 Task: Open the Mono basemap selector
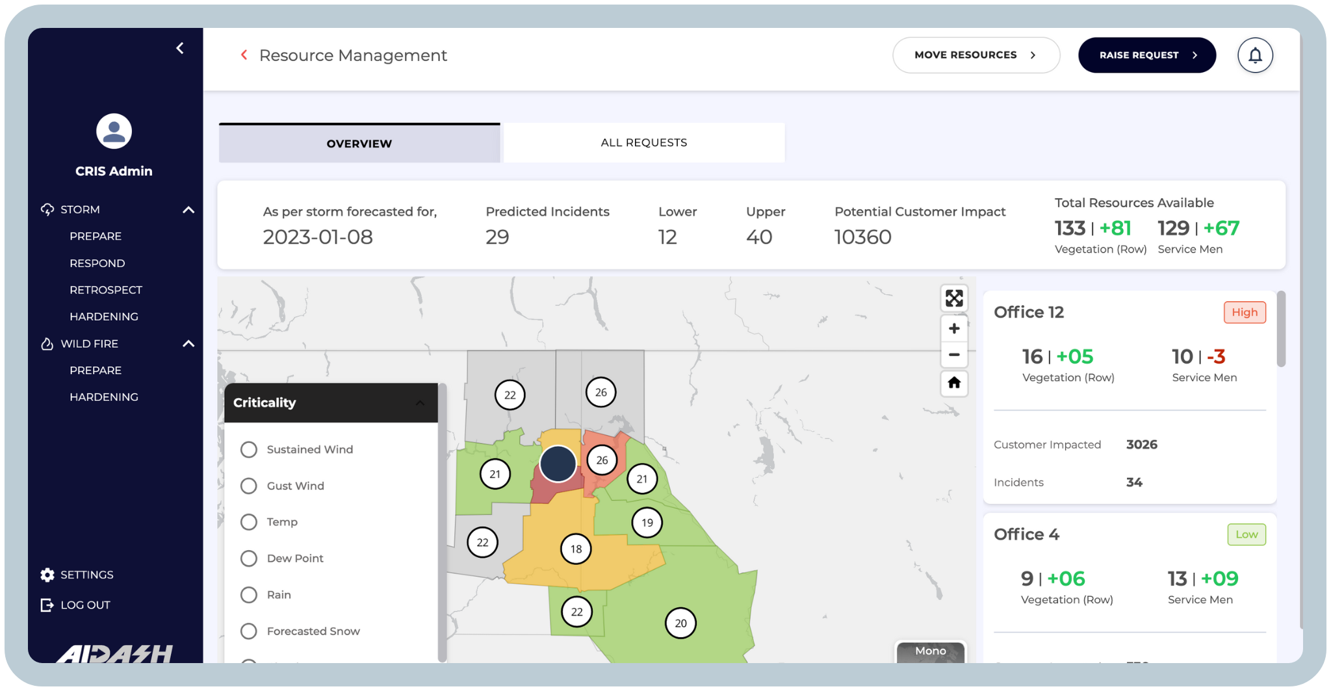pyautogui.click(x=931, y=651)
